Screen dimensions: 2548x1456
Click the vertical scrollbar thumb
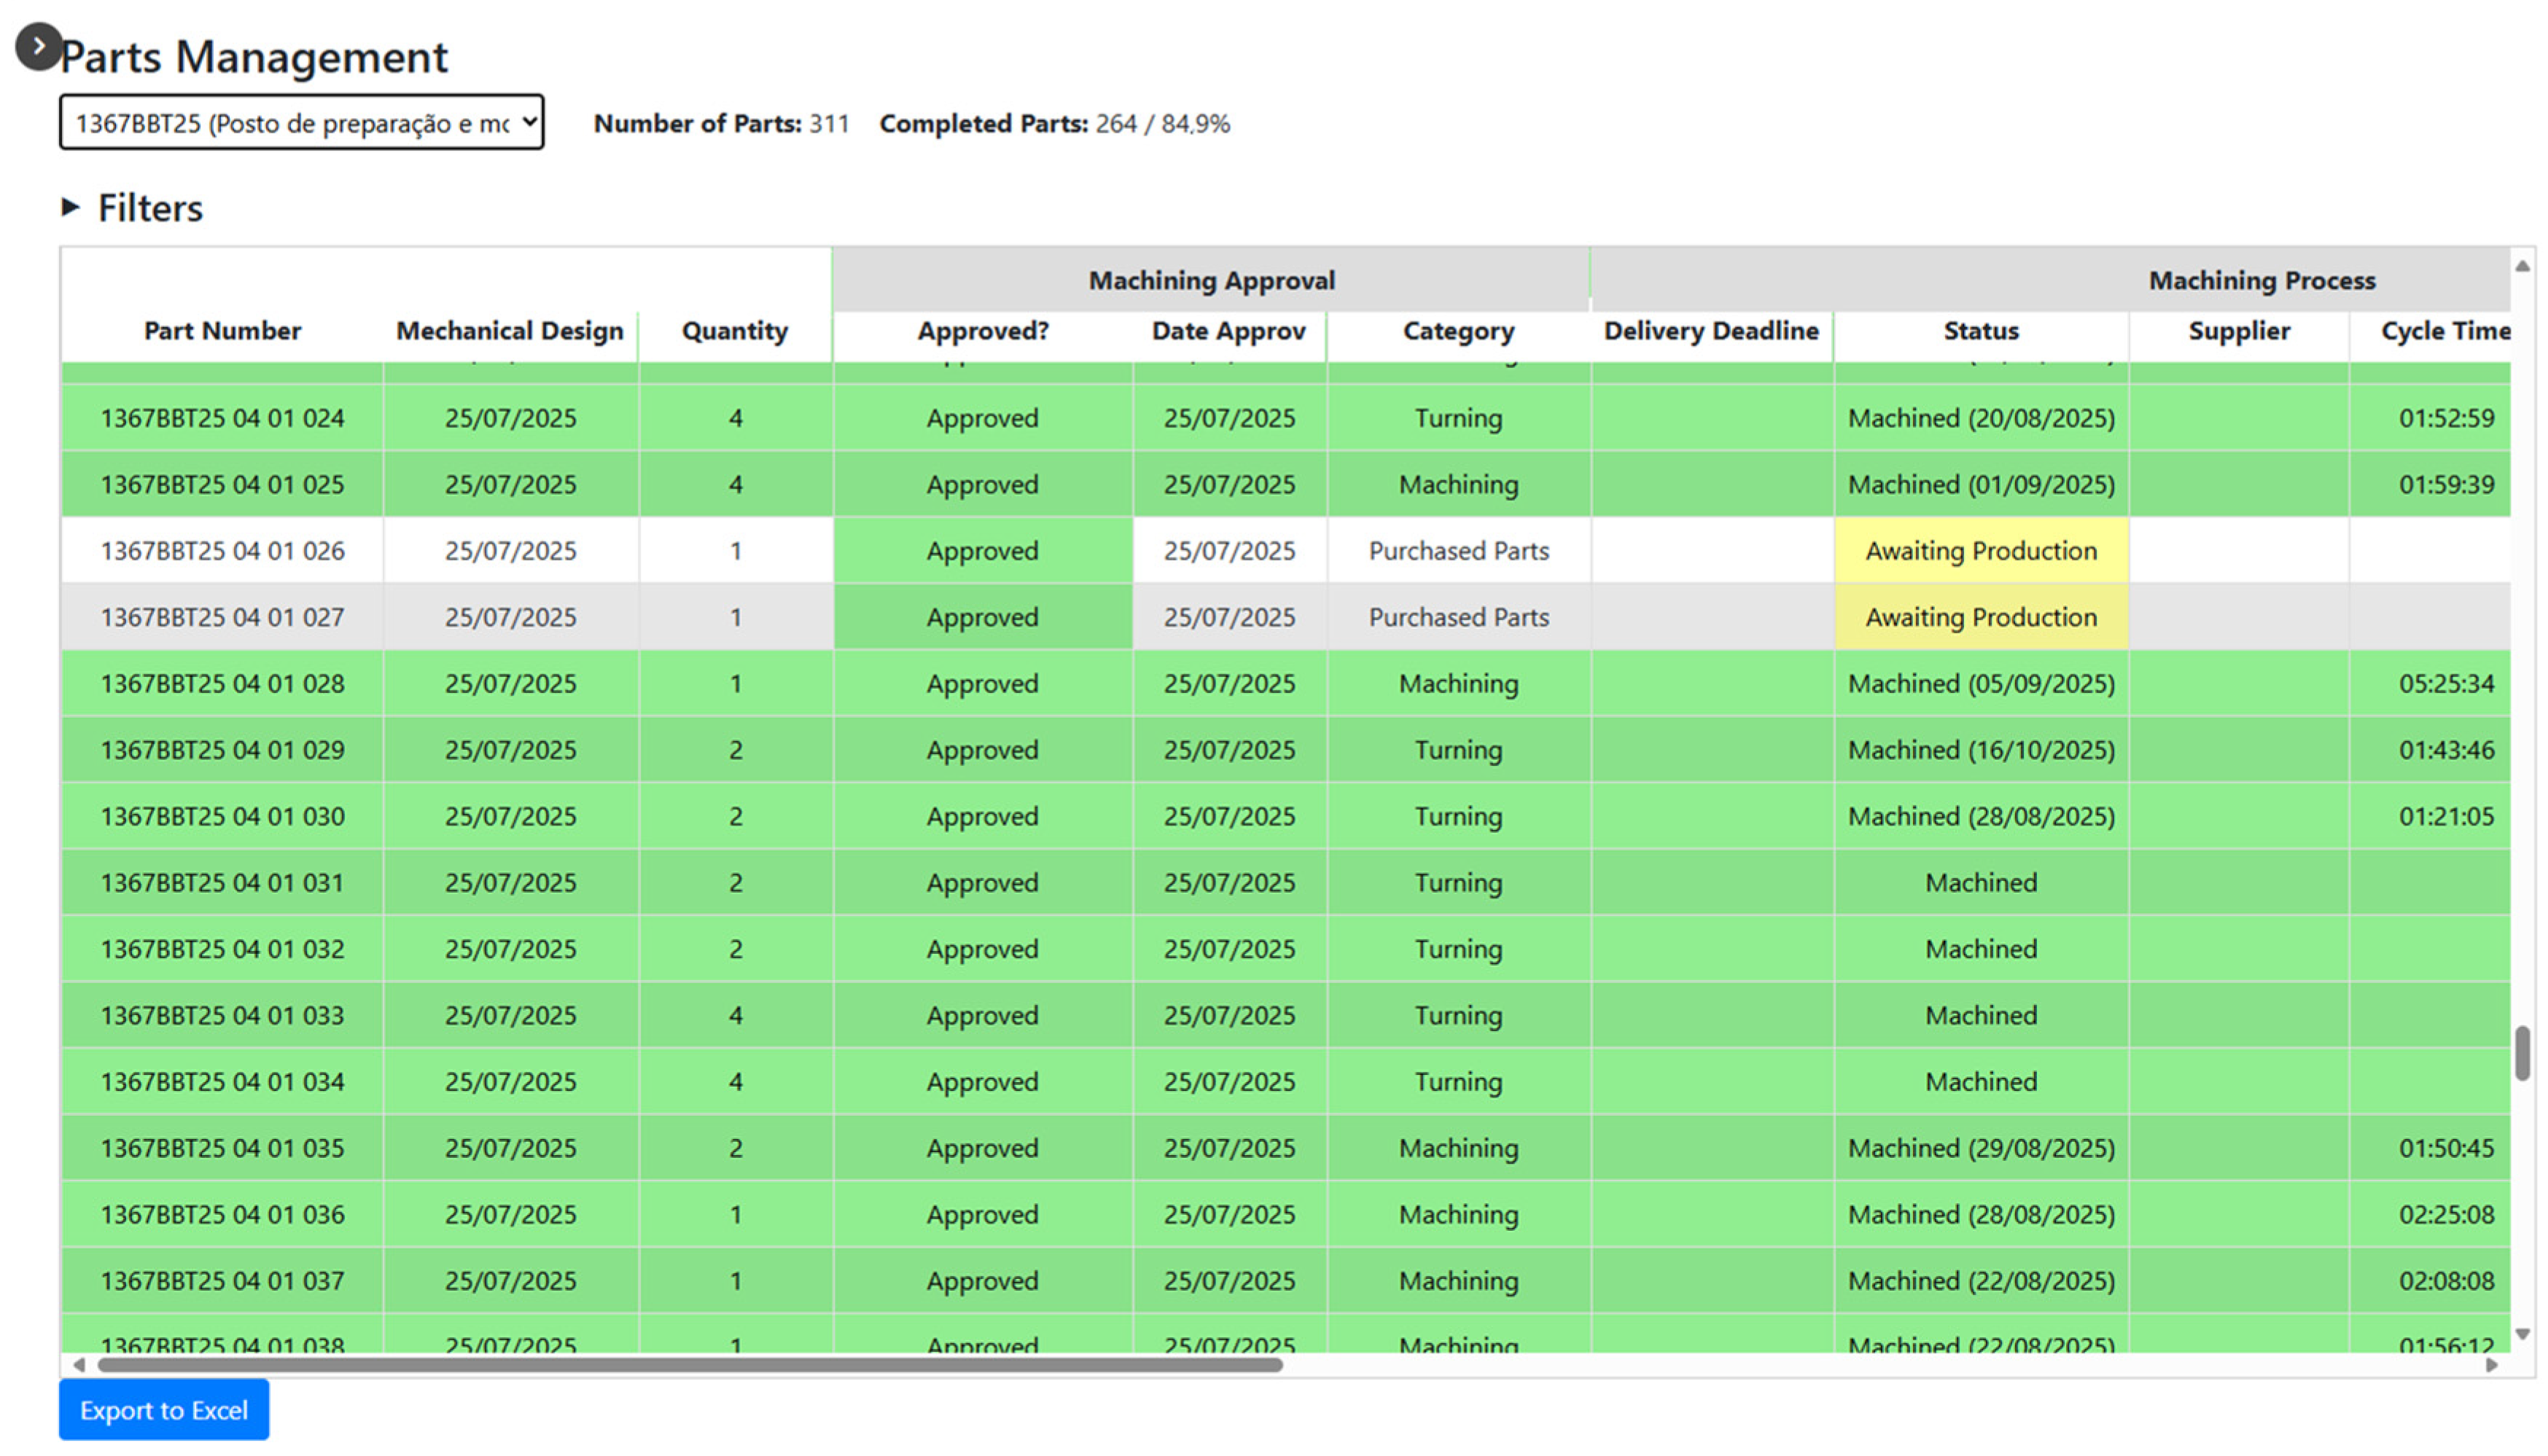click(x=2522, y=1053)
